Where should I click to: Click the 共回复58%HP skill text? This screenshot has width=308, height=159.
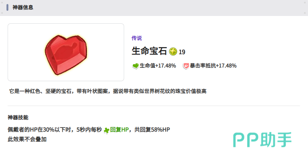(x=152, y=130)
